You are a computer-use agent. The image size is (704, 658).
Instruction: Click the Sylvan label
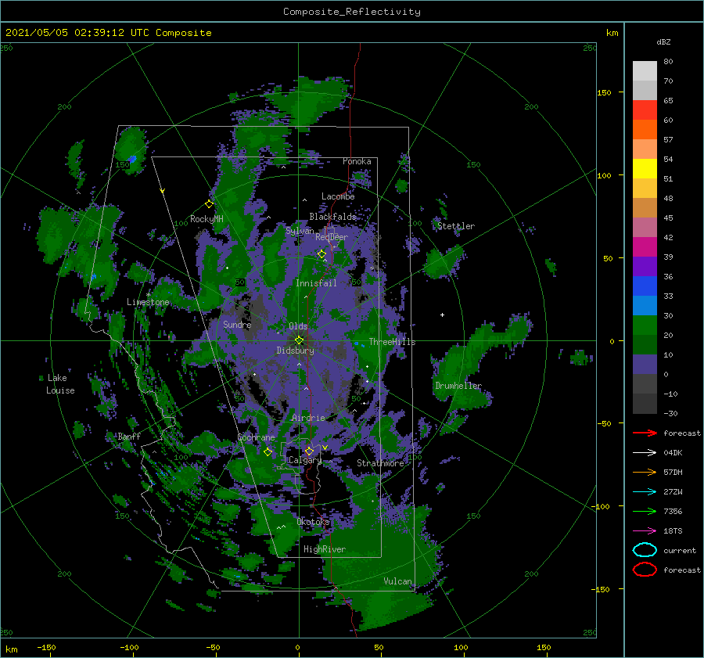coord(300,231)
